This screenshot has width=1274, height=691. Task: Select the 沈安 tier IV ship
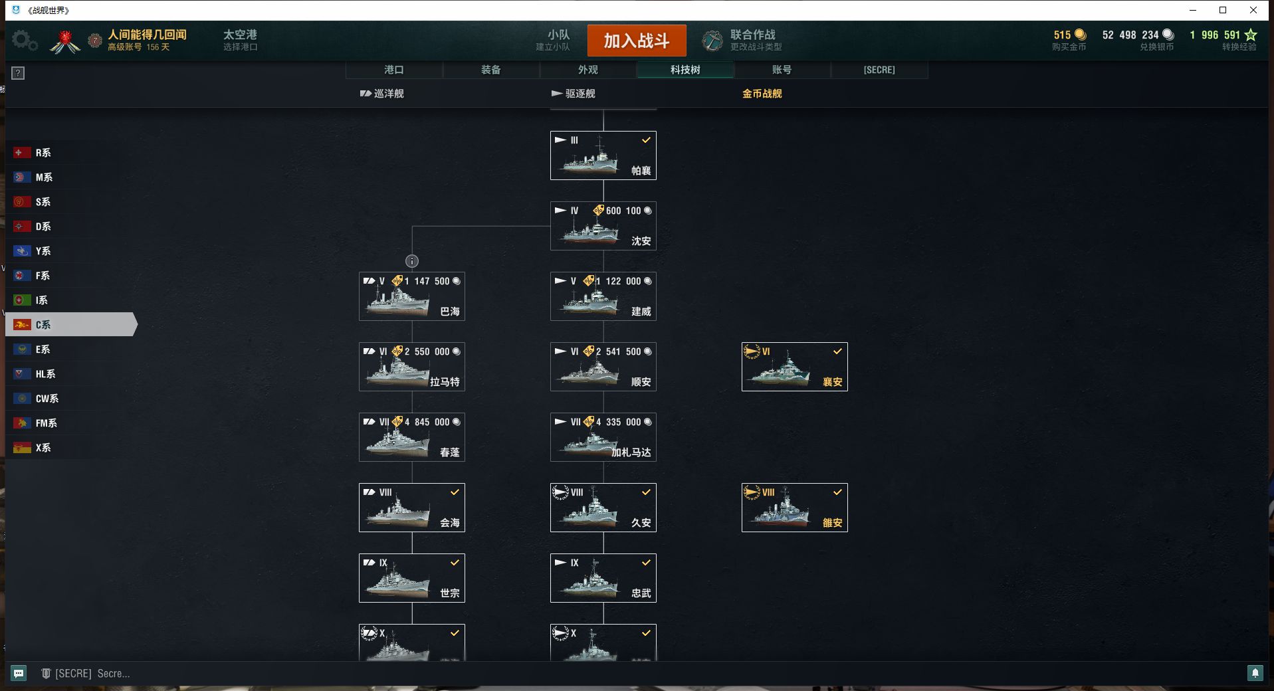(603, 226)
